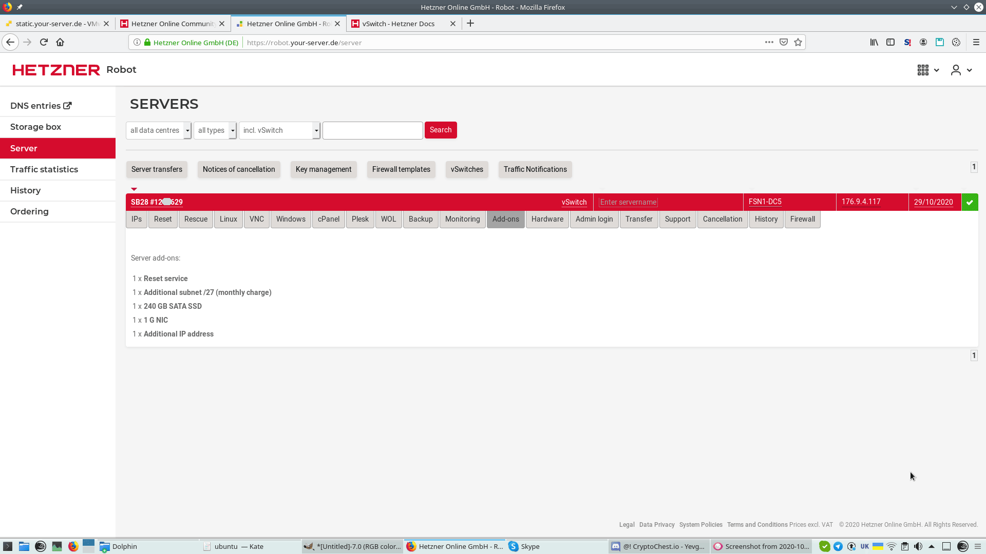
Task: Click the Key management button
Action: [x=324, y=169]
